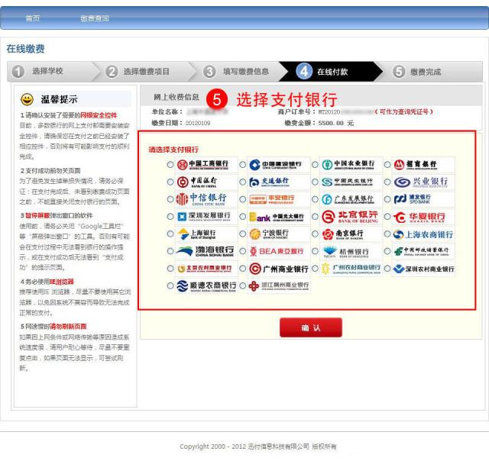This screenshot has height=461, width=489.
Task: Click the 暂停屏蔽 red text
Action: coord(37,215)
